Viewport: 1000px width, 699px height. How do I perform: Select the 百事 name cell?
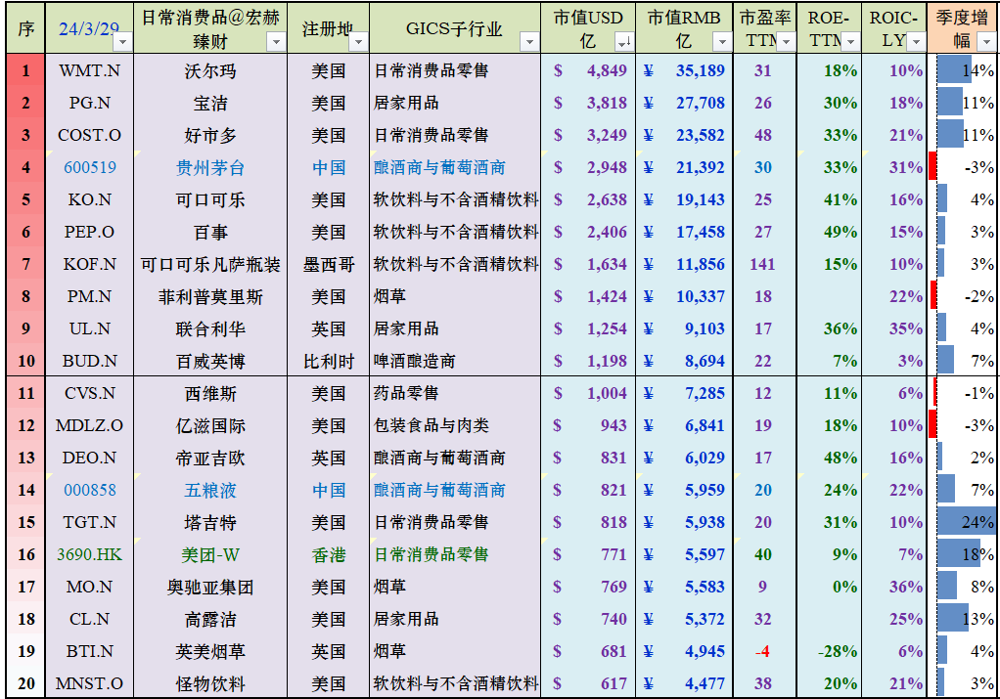210,232
